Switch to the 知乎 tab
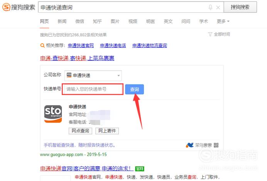 click(97, 22)
